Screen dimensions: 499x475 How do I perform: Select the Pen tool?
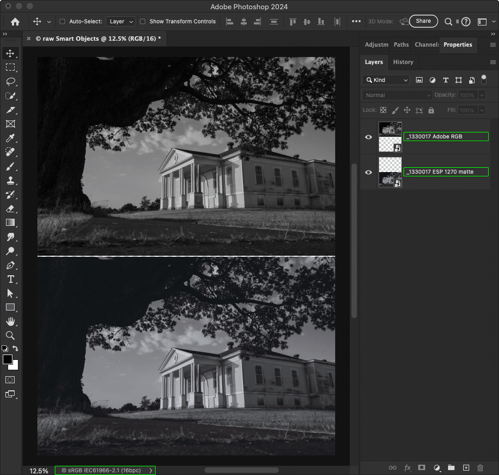tap(10, 265)
